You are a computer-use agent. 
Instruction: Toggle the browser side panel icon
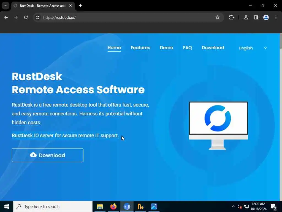click(x=256, y=17)
